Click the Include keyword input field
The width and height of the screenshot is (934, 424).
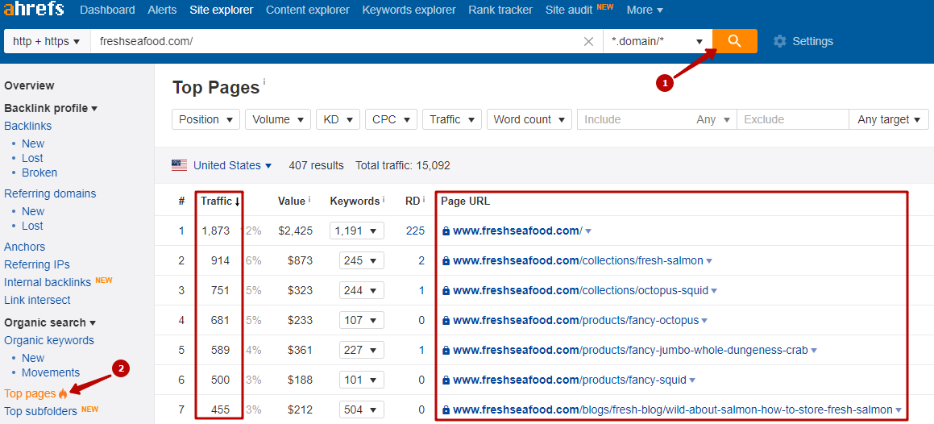pyautogui.click(x=634, y=119)
